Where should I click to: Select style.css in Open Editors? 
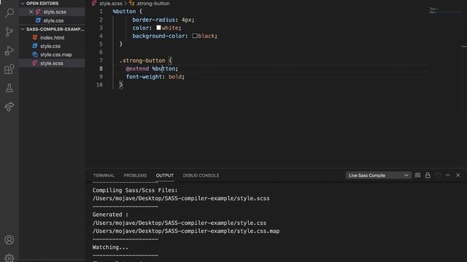(x=53, y=20)
